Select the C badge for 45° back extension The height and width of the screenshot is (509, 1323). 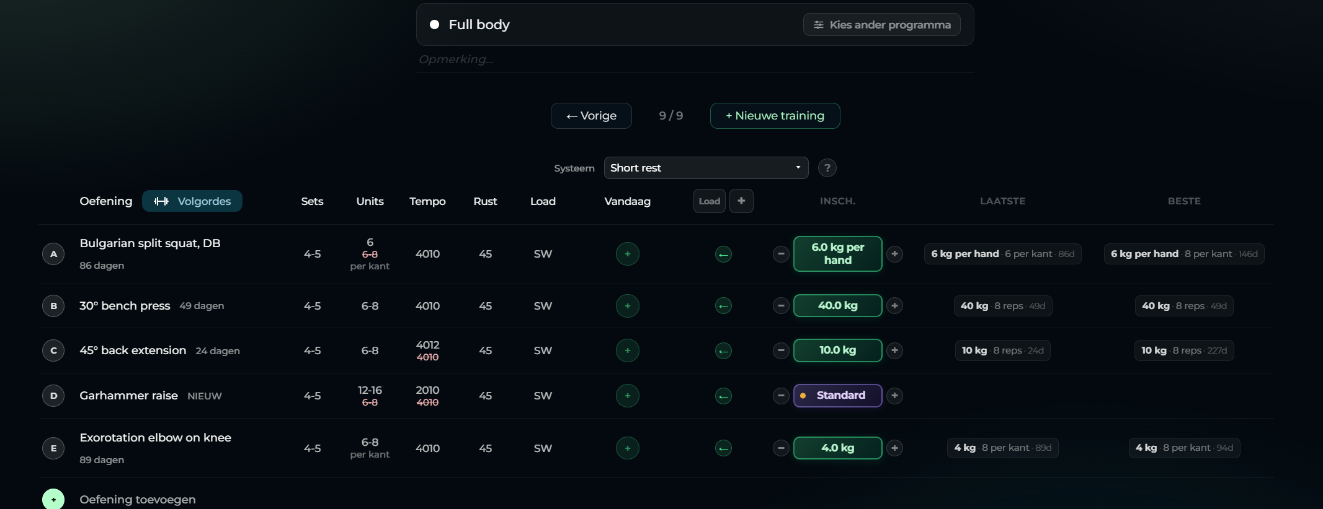pyautogui.click(x=53, y=350)
